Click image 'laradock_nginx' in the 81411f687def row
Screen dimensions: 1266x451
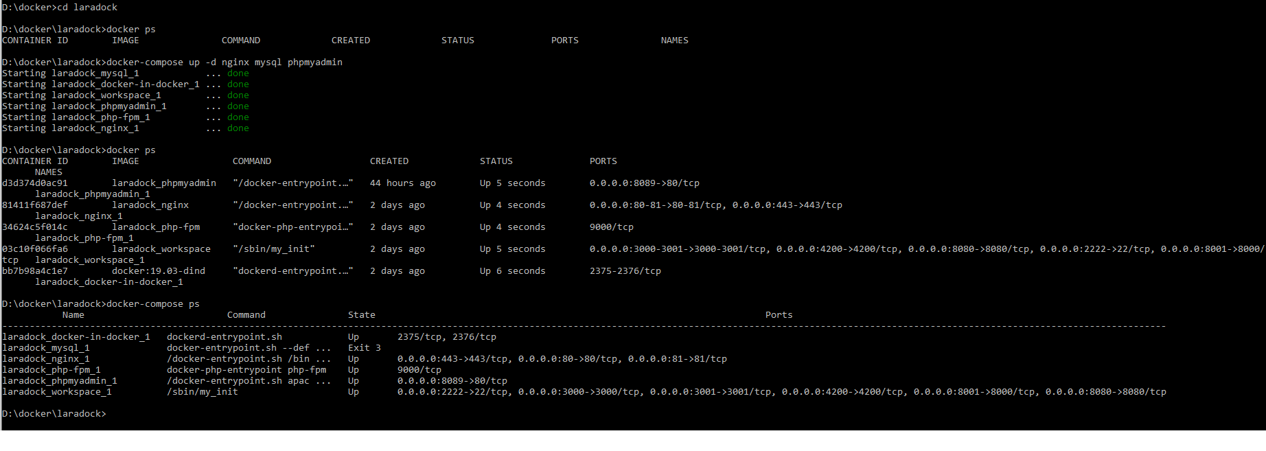pos(150,205)
